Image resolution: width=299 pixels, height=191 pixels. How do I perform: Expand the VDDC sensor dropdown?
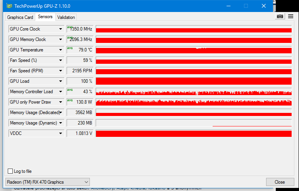pyautogui.click(x=61, y=133)
